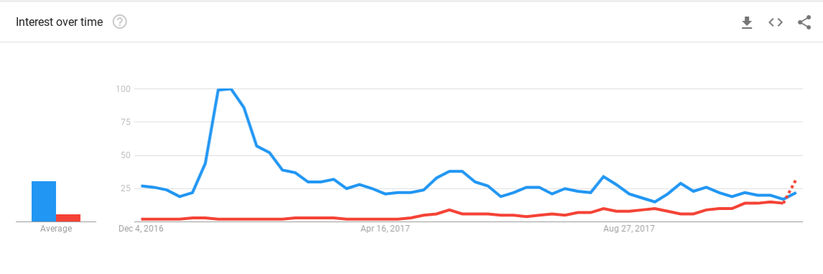Viewport: 823px width, 274px height.
Task: Click the Interest over time heading
Action: pos(60,22)
